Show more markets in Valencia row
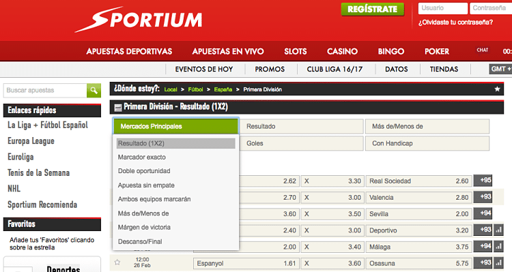 tap(483, 196)
